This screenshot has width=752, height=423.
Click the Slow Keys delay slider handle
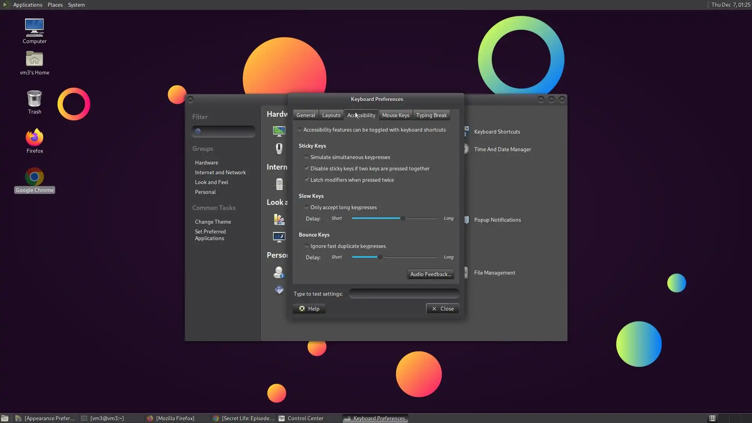tap(403, 218)
